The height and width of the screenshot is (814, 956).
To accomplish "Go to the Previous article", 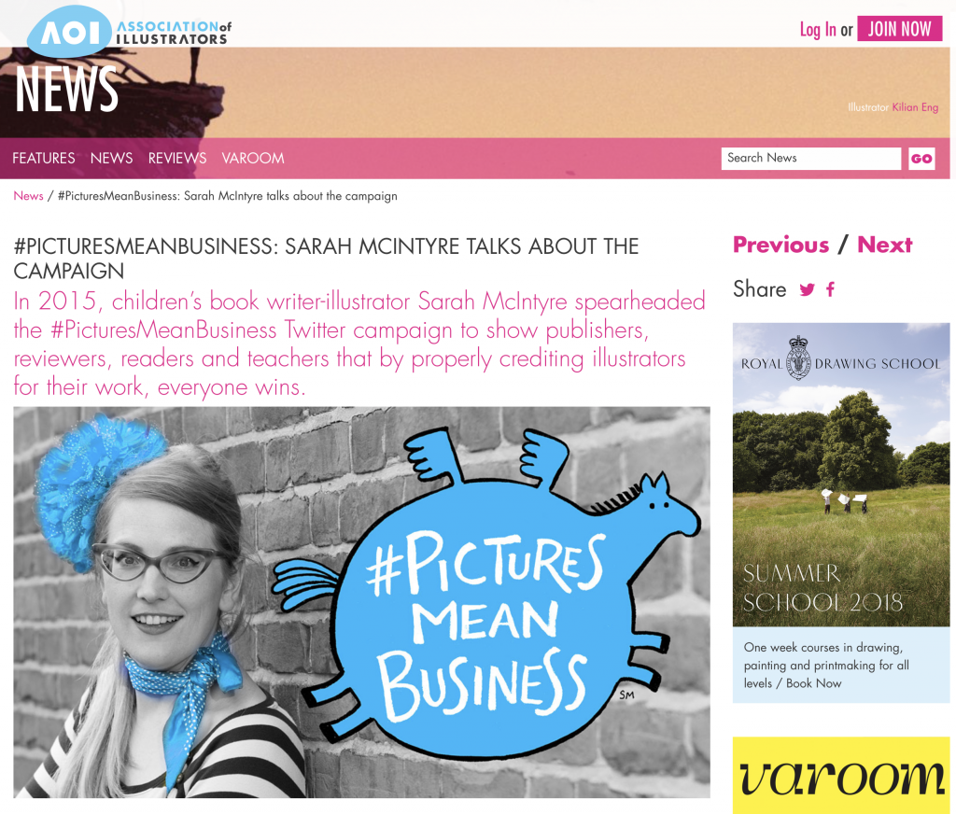I will click(781, 245).
